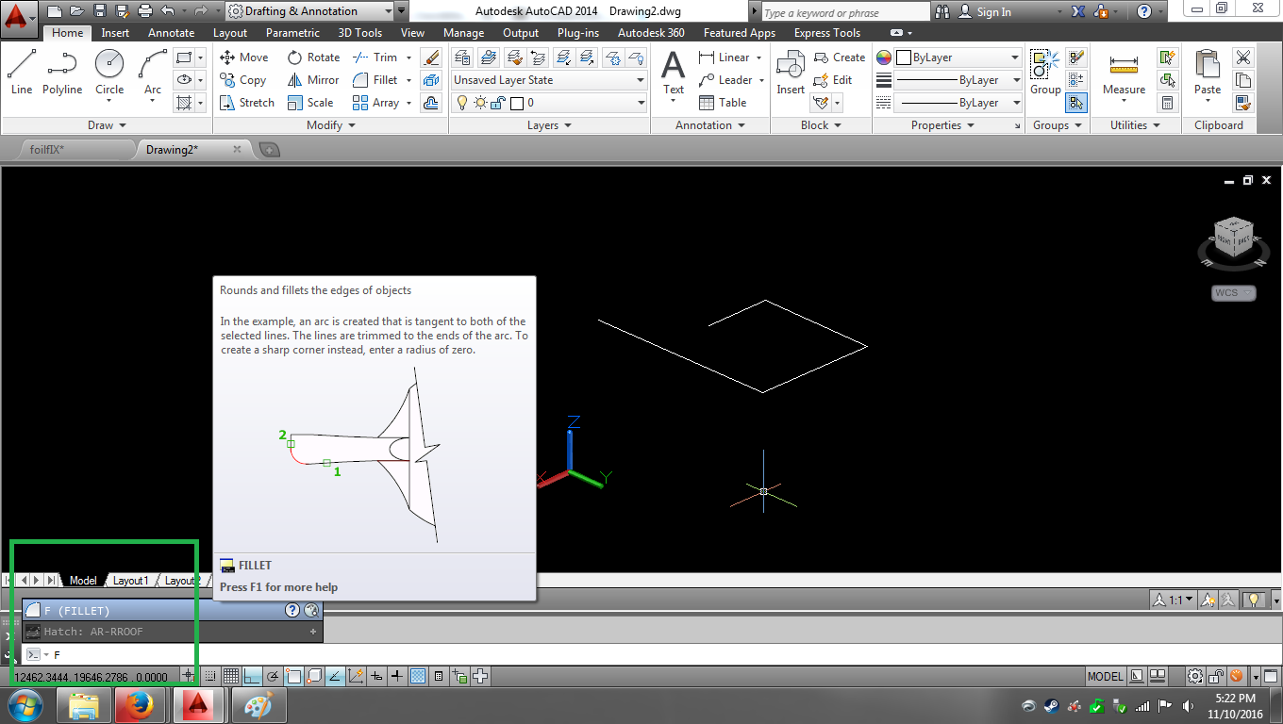Toggle Polar Tracking in status bar
Screen dimensions: 1283x724
click(273, 676)
